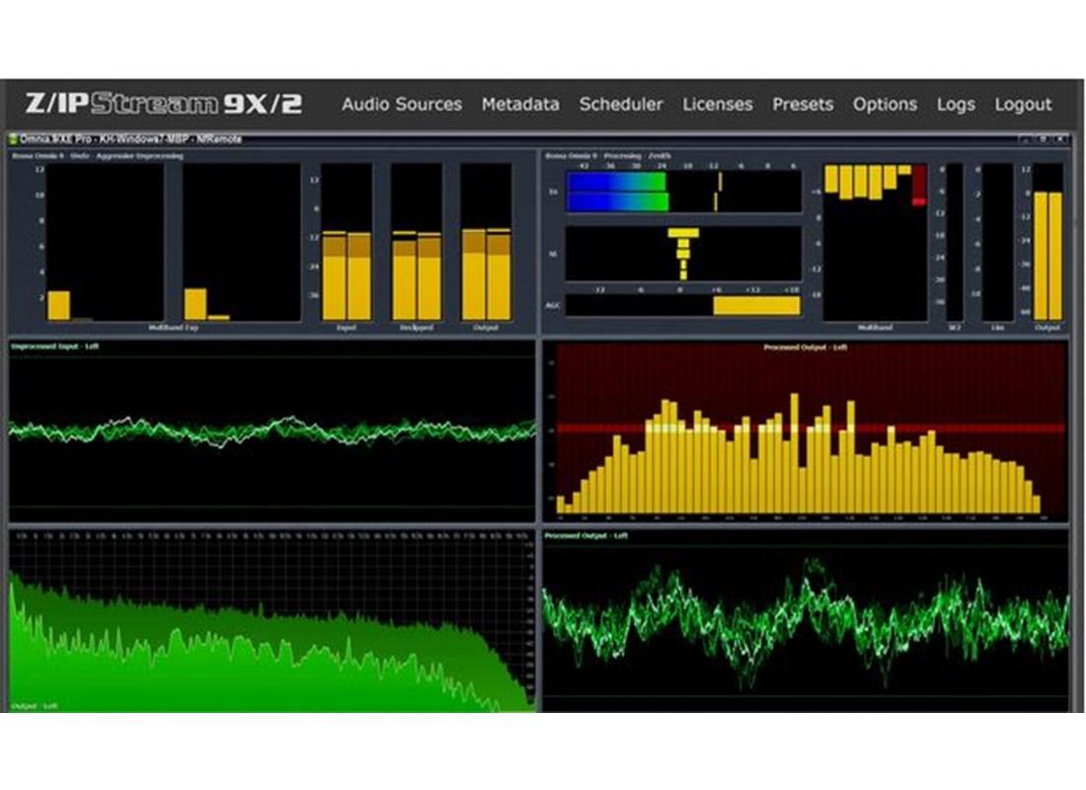This screenshot has height=790, width=1086.
Task: Select the Multiband gain reduction meter on the right
Action: pos(875,242)
